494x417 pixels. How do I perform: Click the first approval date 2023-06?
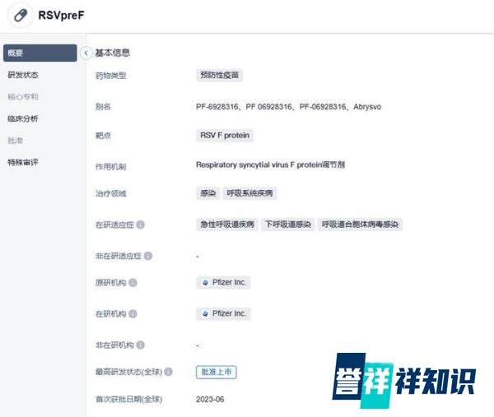click(x=210, y=400)
